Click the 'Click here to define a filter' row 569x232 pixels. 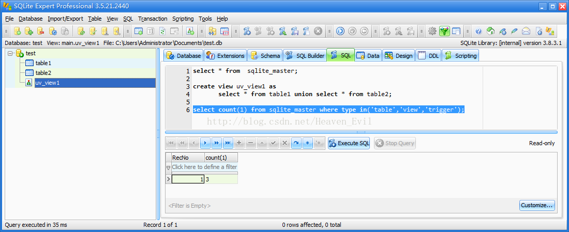pos(204,167)
